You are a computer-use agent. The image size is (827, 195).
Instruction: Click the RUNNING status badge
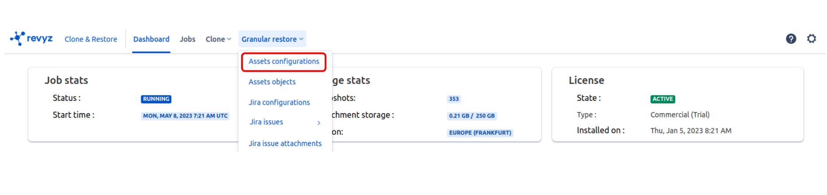tap(156, 99)
